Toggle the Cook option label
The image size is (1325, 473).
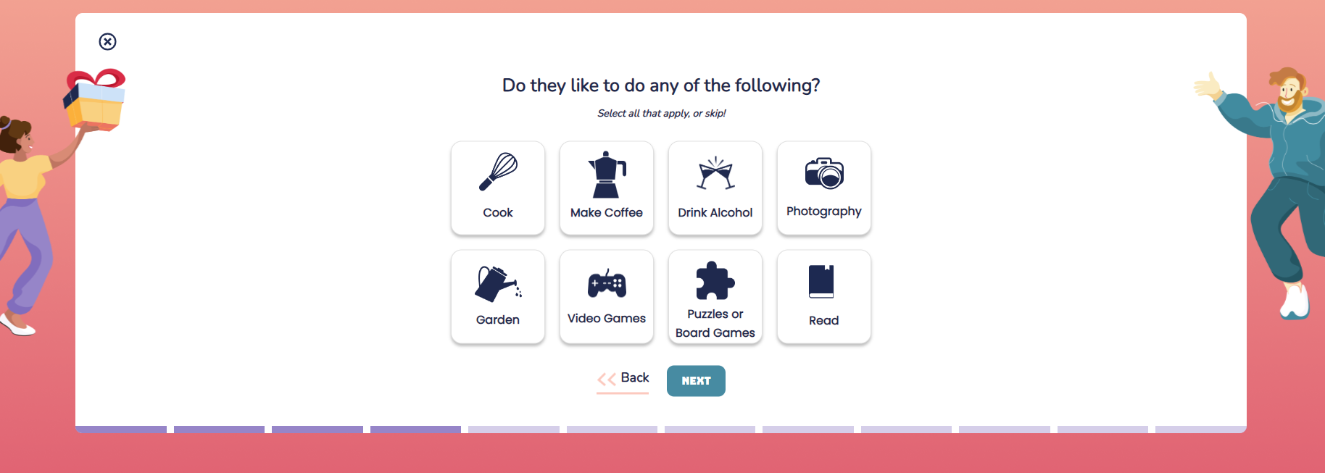(498, 213)
